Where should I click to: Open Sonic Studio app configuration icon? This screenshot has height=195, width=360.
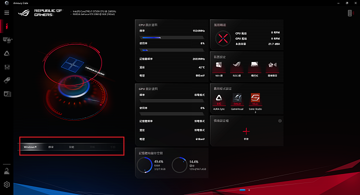coord(255,97)
